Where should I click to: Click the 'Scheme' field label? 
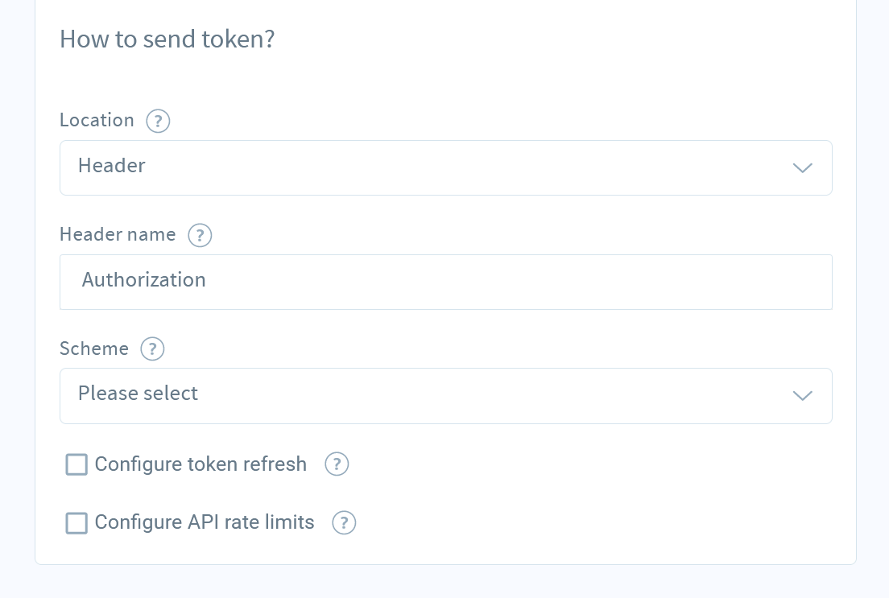click(x=94, y=348)
